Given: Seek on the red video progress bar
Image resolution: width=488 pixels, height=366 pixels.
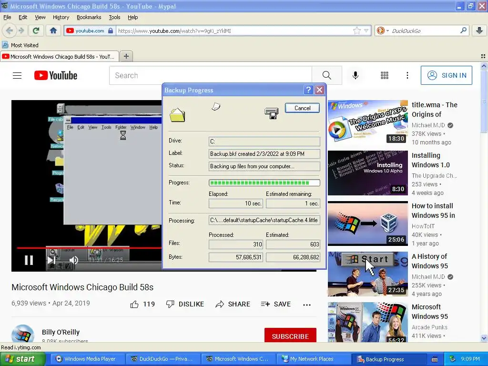Looking at the screenshot, I should coord(90,248).
